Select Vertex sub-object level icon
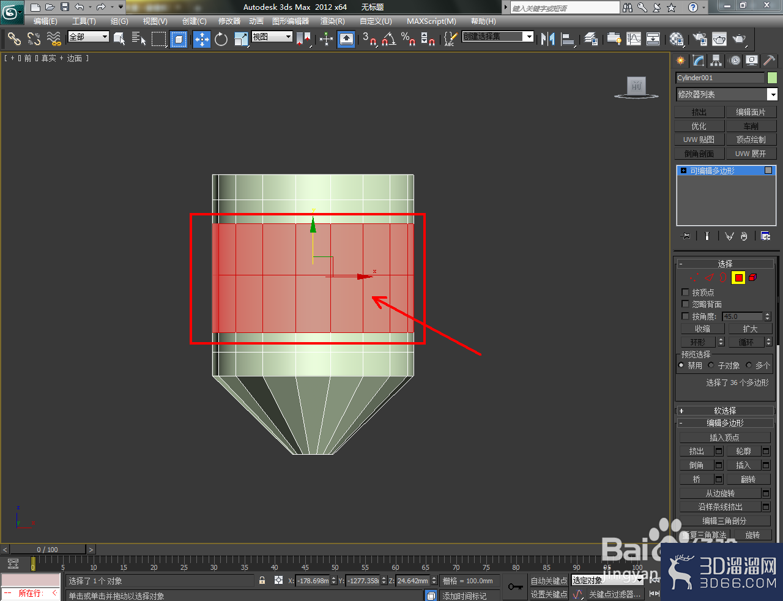The height and width of the screenshot is (601, 783). click(x=694, y=278)
